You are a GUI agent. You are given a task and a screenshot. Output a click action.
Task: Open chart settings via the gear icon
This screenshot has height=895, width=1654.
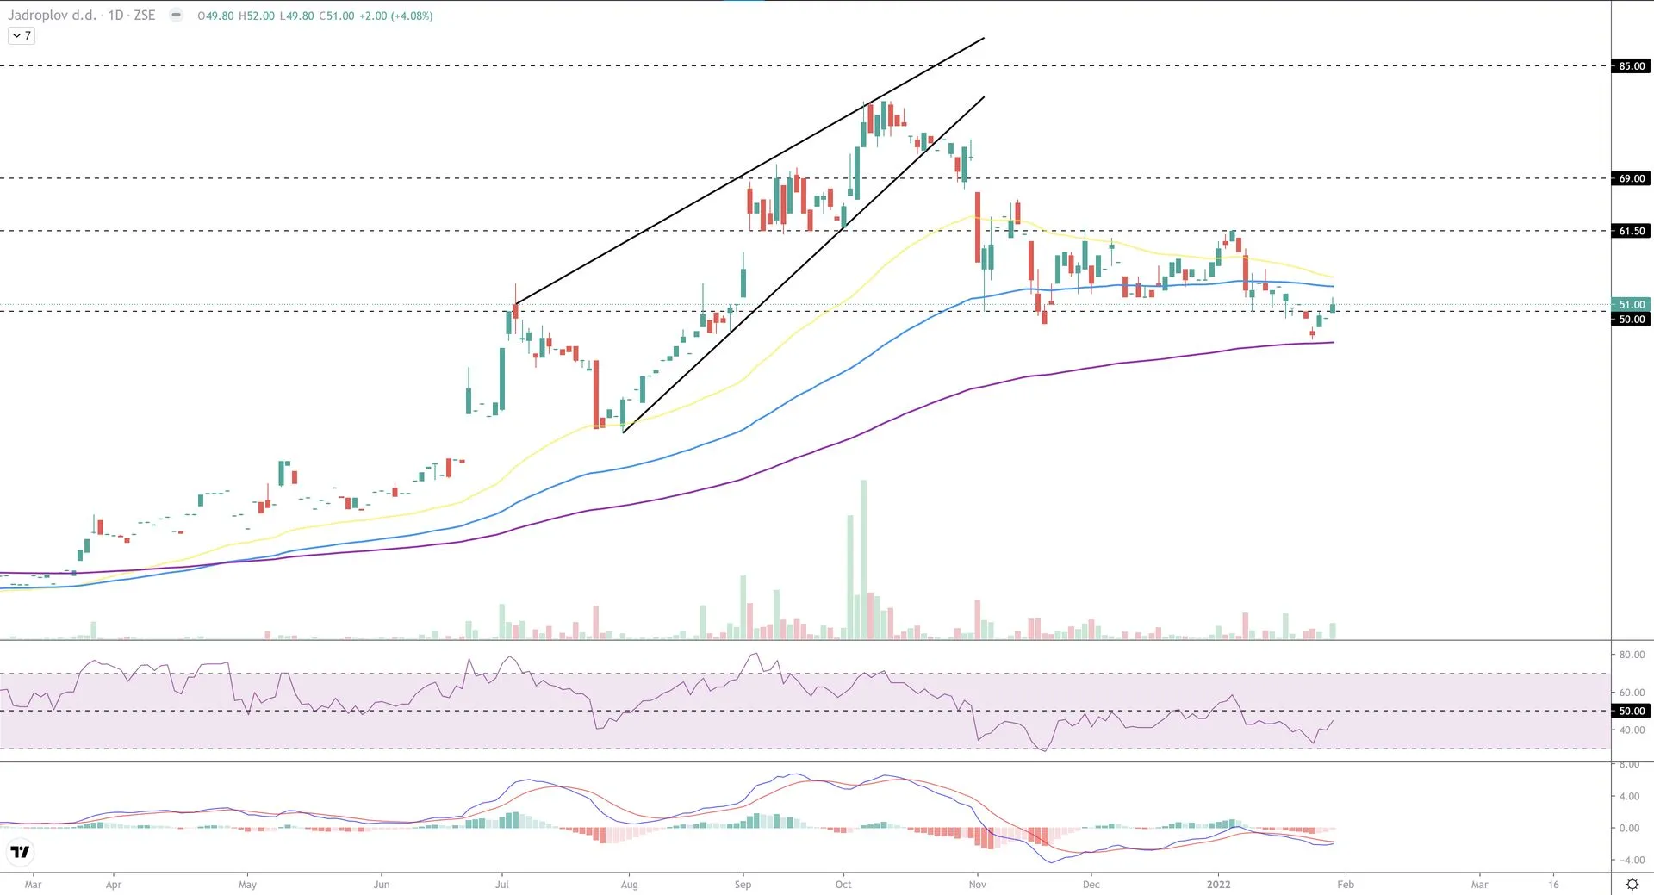click(x=1632, y=884)
